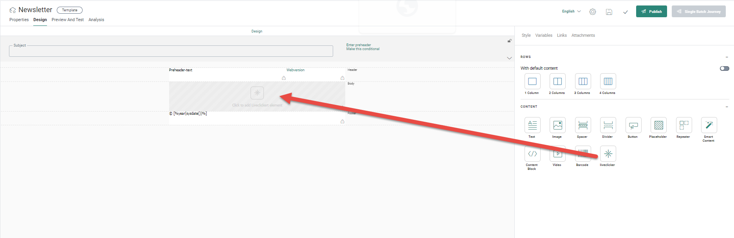The image size is (734, 238).
Task: Select the Spacer content element
Action: click(x=583, y=125)
